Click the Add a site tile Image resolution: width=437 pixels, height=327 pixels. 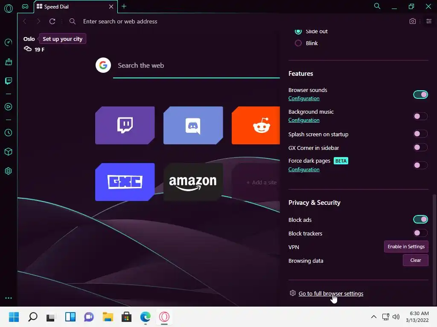[x=256, y=182]
